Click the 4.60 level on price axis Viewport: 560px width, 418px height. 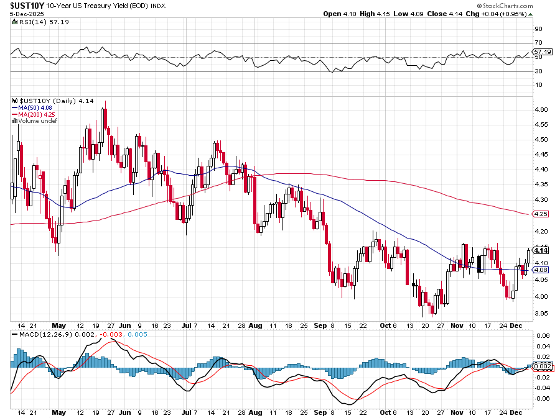[x=540, y=109]
